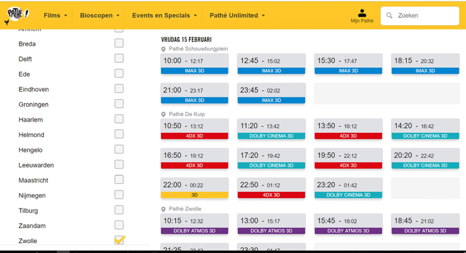Image resolution: width=466 pixels, height=253 pixels.
Task: Expand the Bioscopen dropdown
Action: (x=100, y=15)
